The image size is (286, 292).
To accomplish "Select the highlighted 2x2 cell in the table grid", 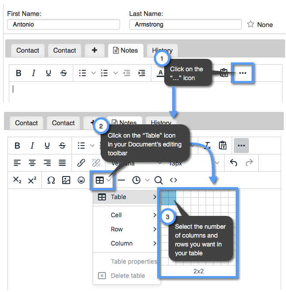I will [x=172, y=201].
